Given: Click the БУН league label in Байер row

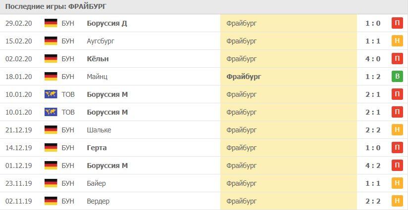Looking at the screenshot, I should pos(68,183).
